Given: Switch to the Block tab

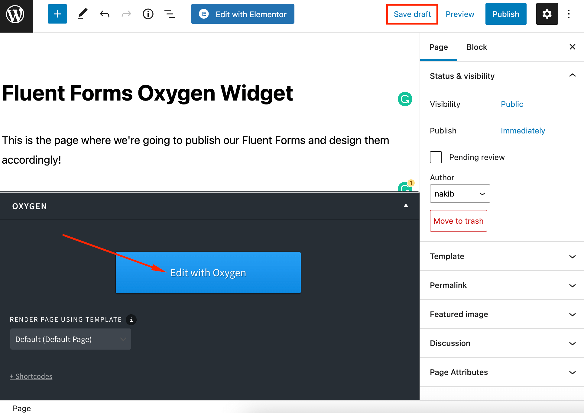Looking at the screenshot, I should tap(477, 47).
